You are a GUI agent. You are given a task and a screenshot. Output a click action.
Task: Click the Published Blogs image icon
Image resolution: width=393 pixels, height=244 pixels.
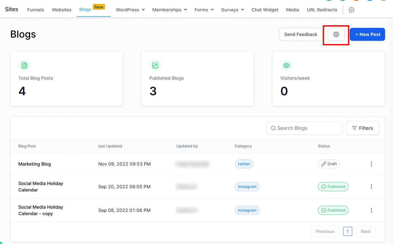[x=155, y=66]
